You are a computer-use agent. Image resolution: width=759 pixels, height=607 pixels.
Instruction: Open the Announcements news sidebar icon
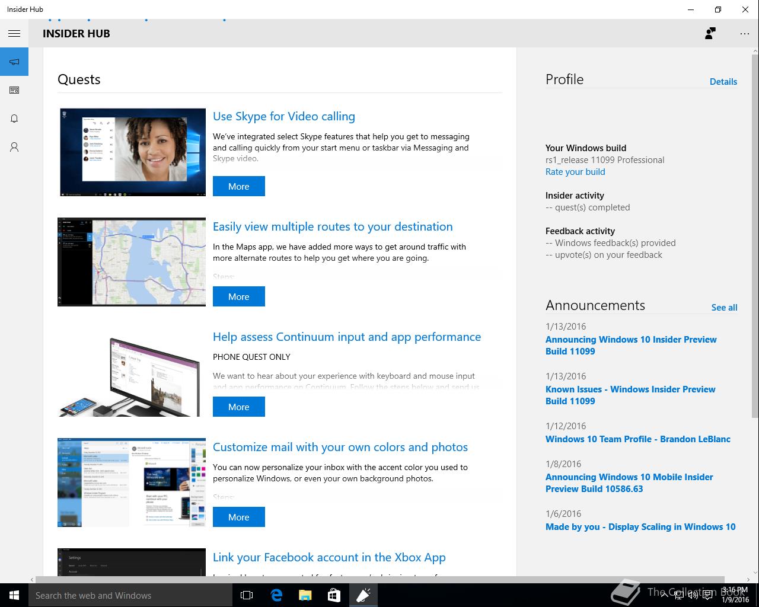coord(14,90)
